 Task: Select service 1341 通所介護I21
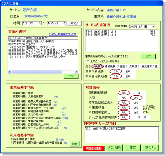tap(122, 32)
